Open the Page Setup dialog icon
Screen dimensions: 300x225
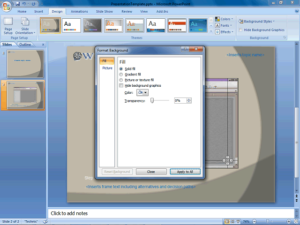point(8,26)
